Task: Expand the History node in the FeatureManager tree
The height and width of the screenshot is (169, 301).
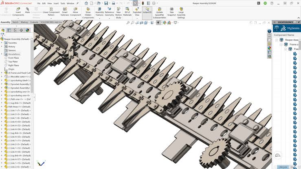Action: pos(2,46)
